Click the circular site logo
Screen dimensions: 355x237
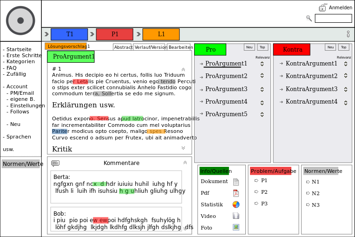(x=20, y=20)
